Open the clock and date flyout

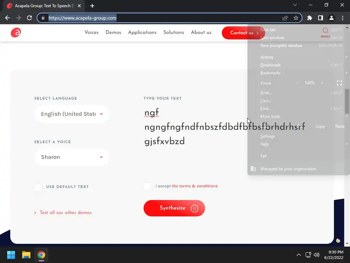(x=334, y=255)
